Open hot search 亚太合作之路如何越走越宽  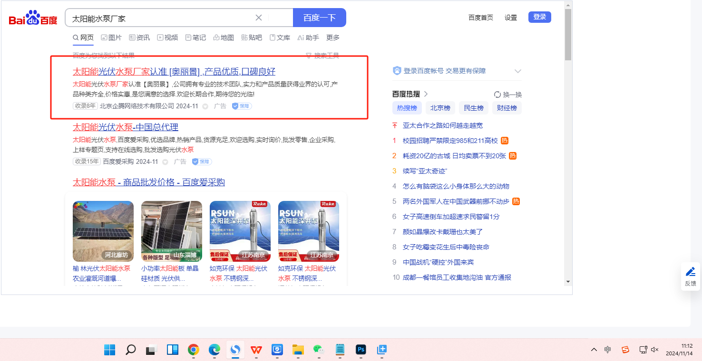pos(443,125)
